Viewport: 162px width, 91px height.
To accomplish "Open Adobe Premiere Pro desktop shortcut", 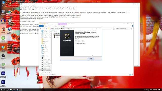I will 3,84.
